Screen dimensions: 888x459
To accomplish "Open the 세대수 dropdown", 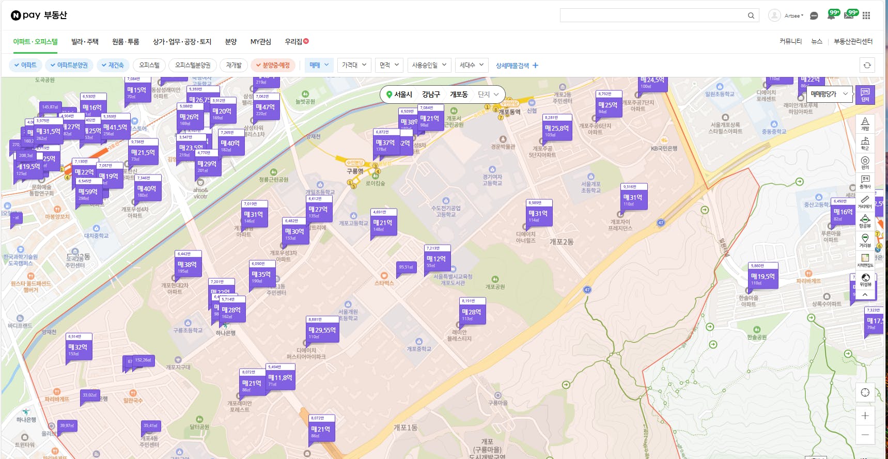I will coord(471,65).
